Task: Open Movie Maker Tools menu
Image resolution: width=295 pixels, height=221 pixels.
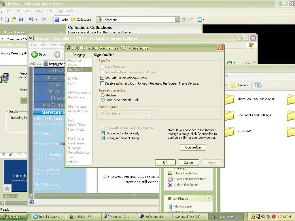Action: pos(39,11)
